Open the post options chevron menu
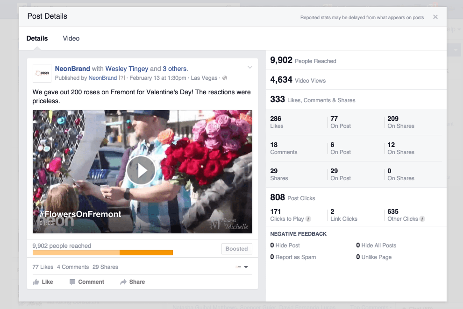Screen dimensions: 463x309 250,67
